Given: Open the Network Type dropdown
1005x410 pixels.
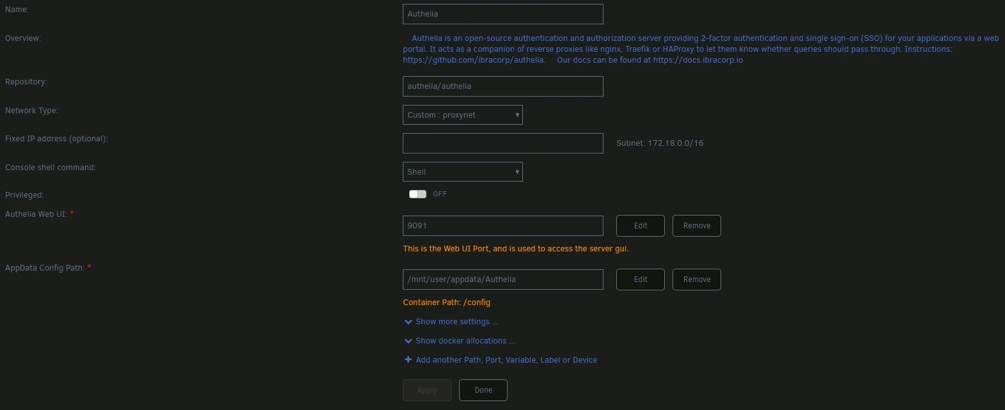Looking at the screenshot, I should tap(462, 115).
